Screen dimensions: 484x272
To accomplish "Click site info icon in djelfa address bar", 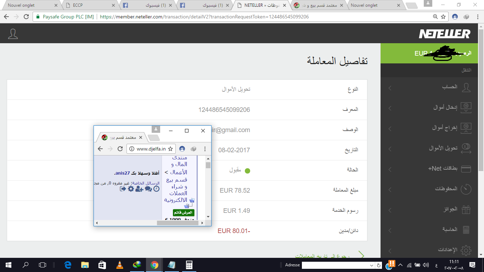I will tap(131, 149).
